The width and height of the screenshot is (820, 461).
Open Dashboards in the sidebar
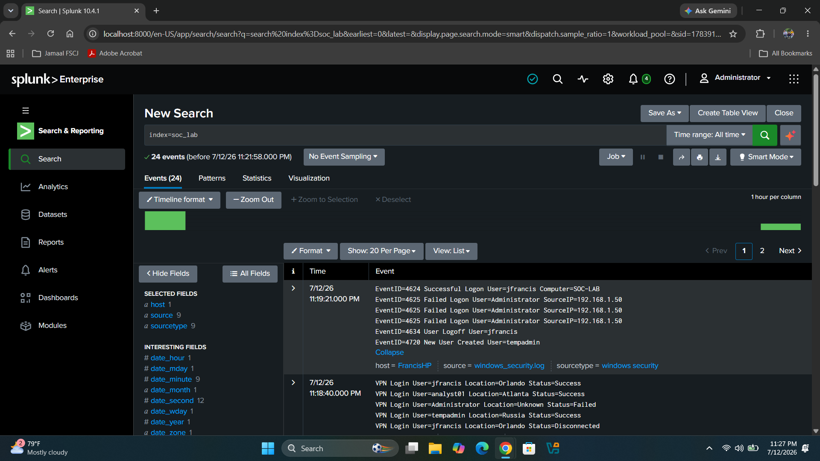click(58, 298)
